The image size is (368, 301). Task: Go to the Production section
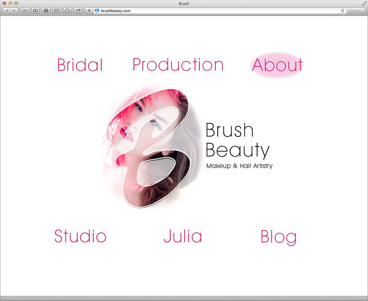tap(178, 65)
